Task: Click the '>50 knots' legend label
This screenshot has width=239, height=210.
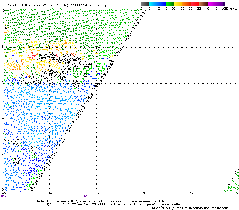Action: pyautogui.click(x=230, y=9)
